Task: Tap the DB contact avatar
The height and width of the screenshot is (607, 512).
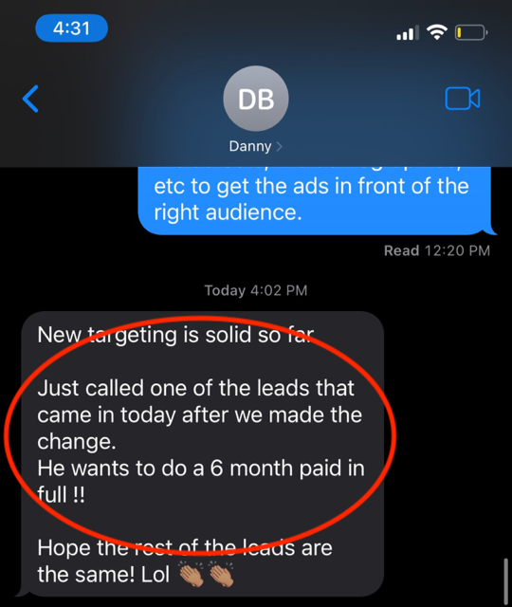Action: pyautogui.click(x=256, y=99)
